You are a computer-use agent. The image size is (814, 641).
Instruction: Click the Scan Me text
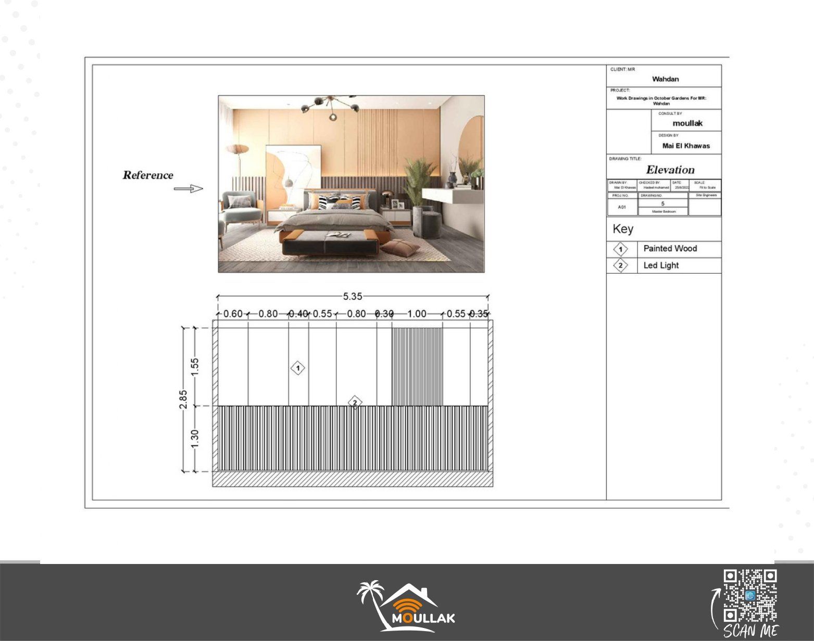(750, 631)
